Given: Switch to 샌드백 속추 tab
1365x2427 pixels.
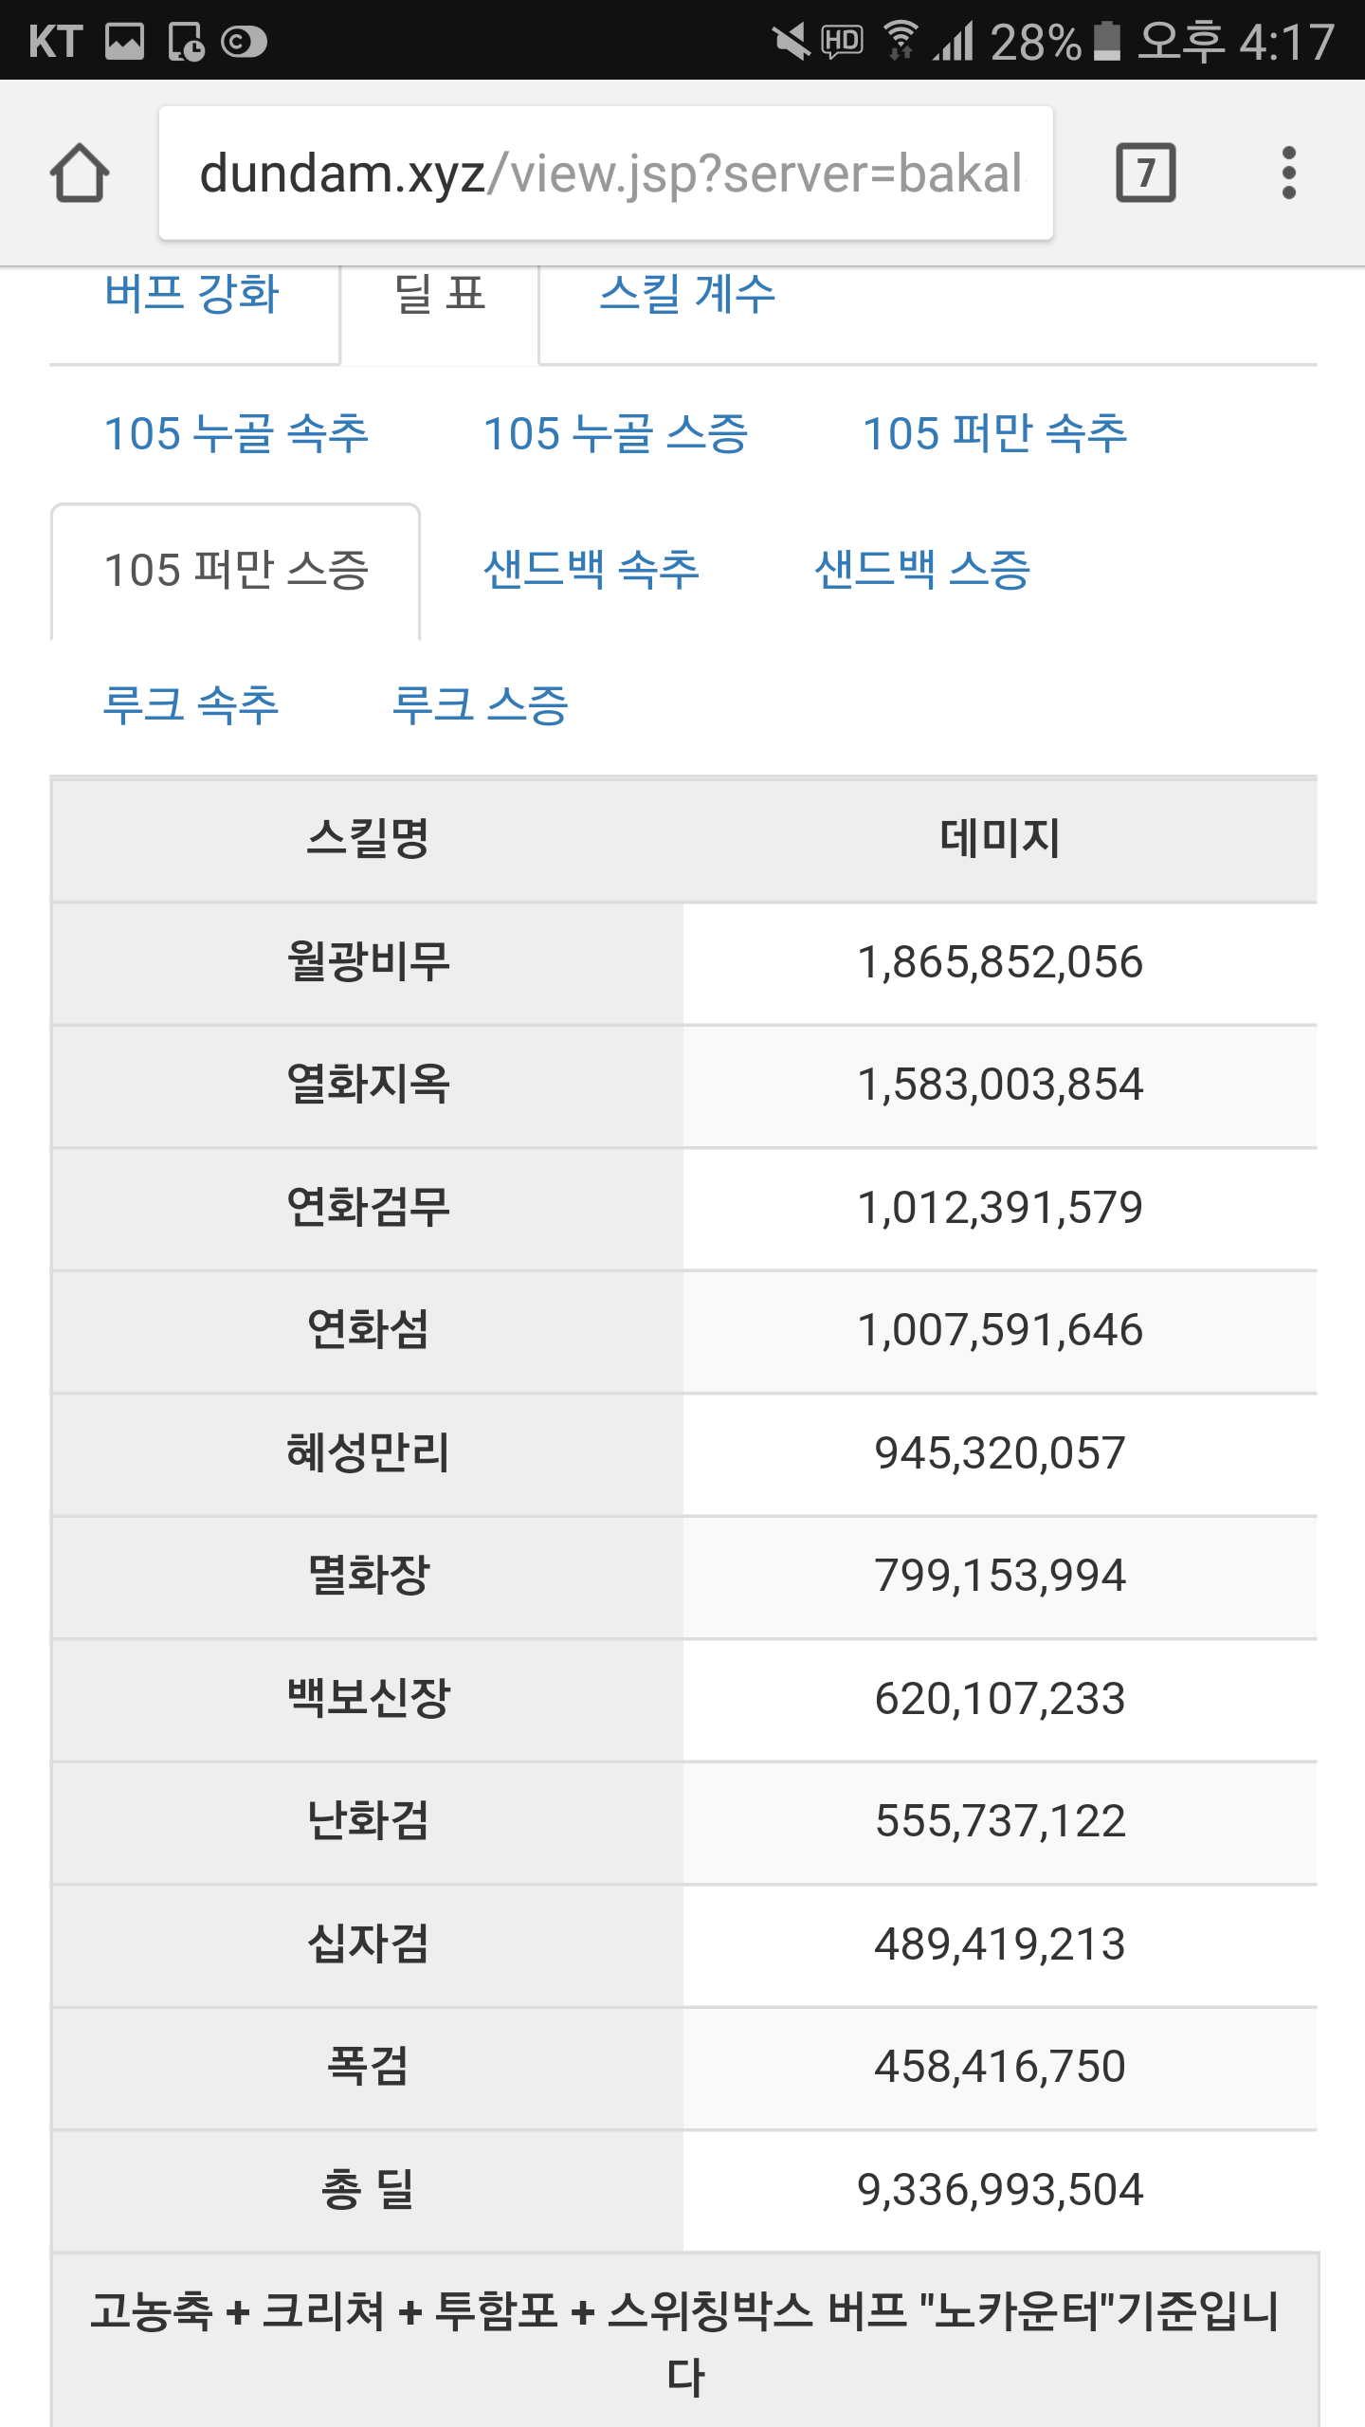Looking at the screenshot, I should click(x=591, y=571).
